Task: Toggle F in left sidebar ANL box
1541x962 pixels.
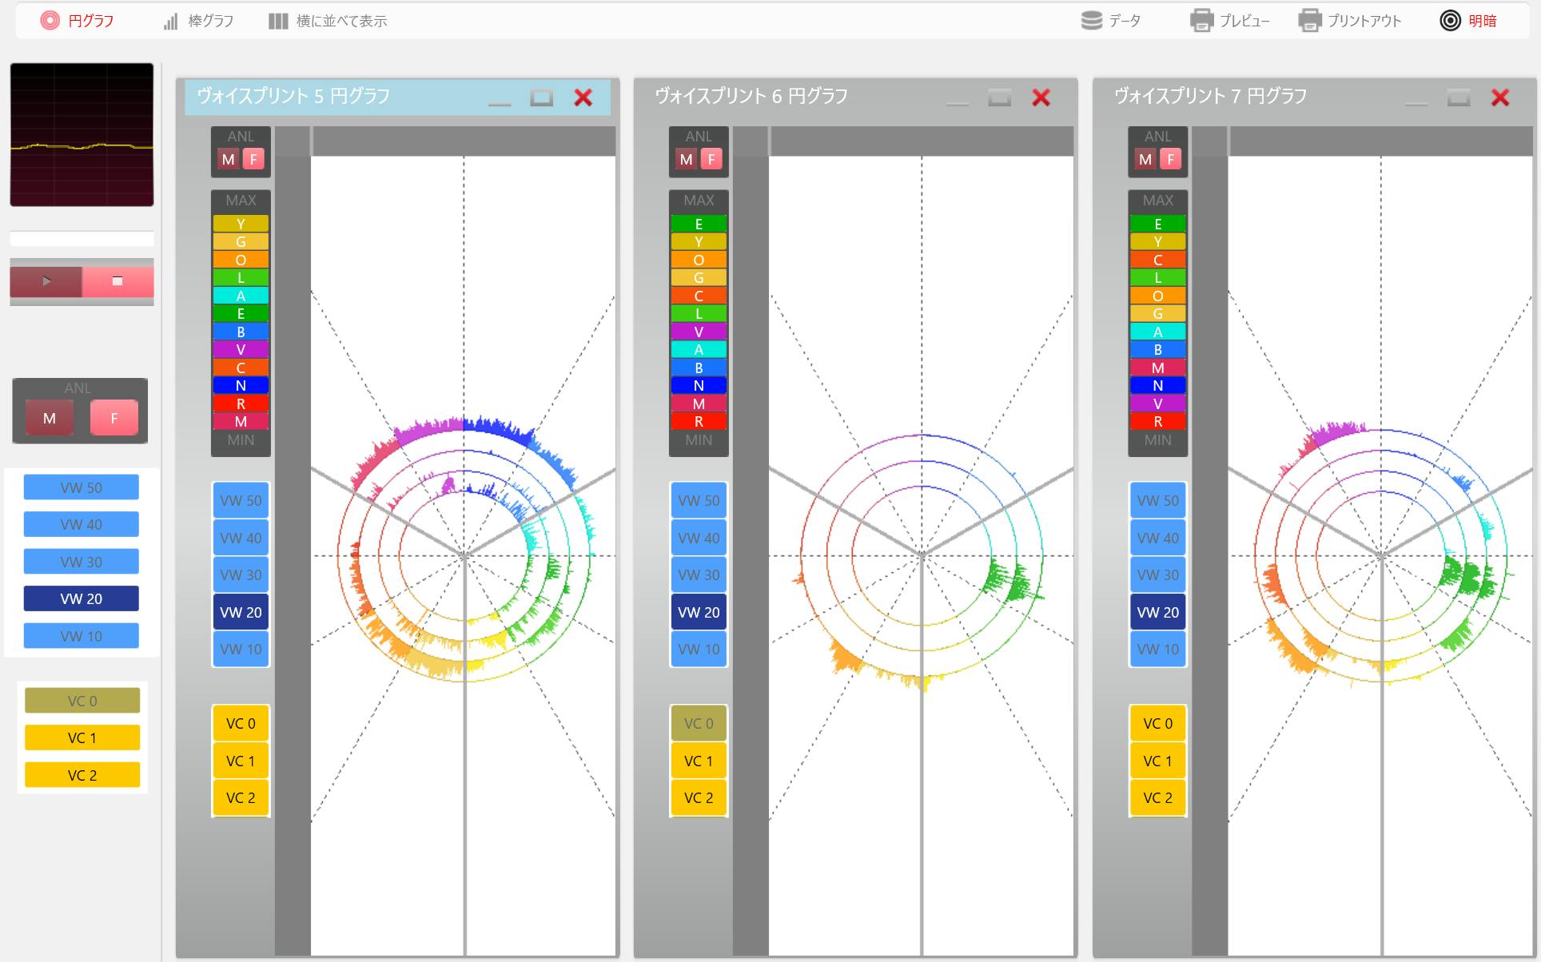Action: (113, 418)
